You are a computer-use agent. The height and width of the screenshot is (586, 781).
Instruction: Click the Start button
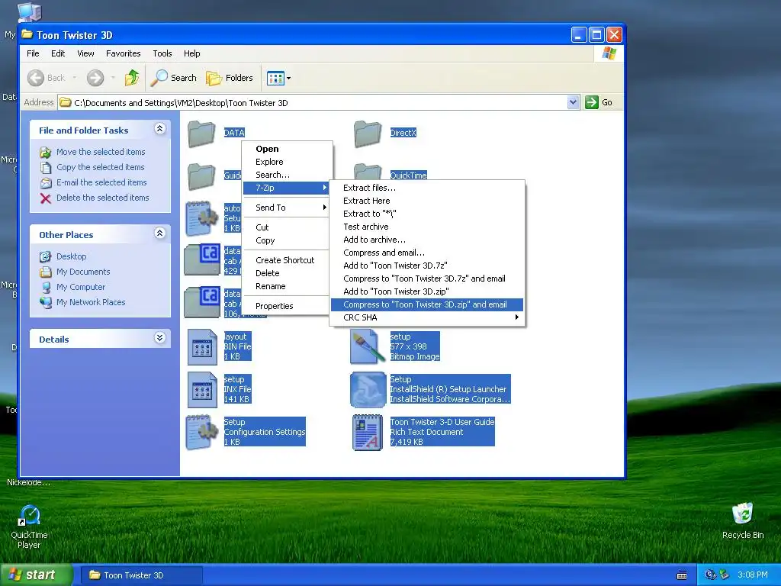pyautogui.click(x=36, y=575)
